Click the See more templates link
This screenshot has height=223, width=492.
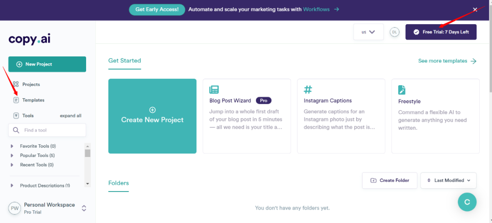click(x=447, y=61)
